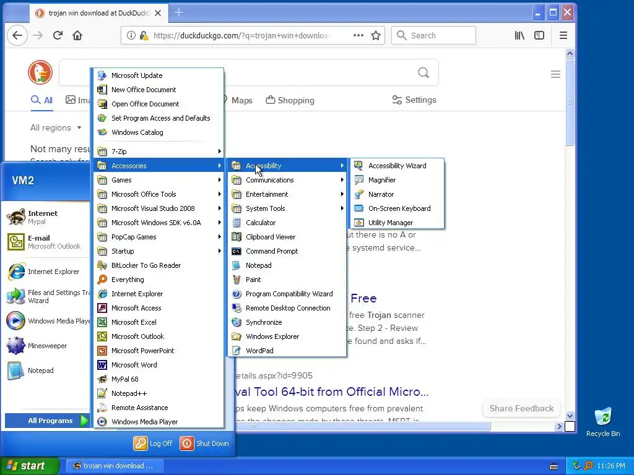634x475 pixels.
Task: Select New Office Document entry
Action: 158,90
